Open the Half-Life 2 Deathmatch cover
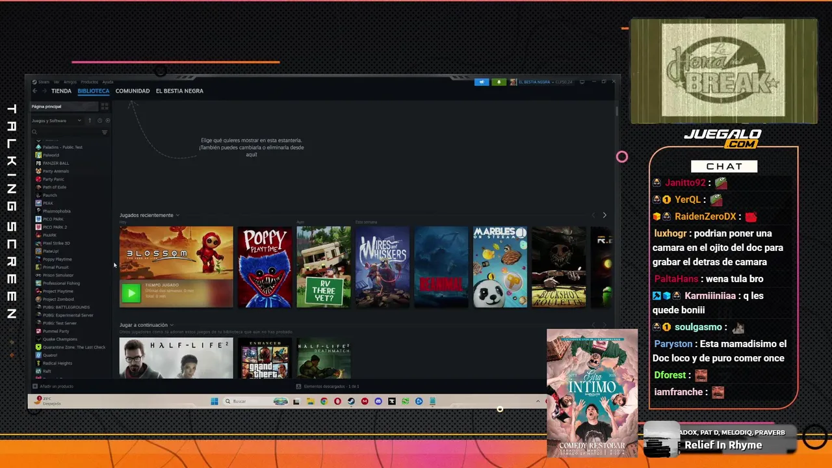Viewport: 832px width, 468px height. (324, 358)
